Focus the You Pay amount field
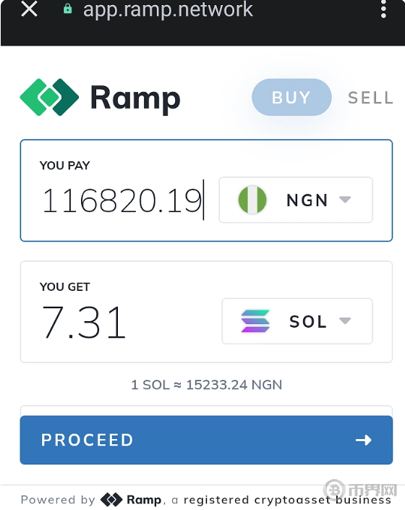405x510 pixels. 122,200
